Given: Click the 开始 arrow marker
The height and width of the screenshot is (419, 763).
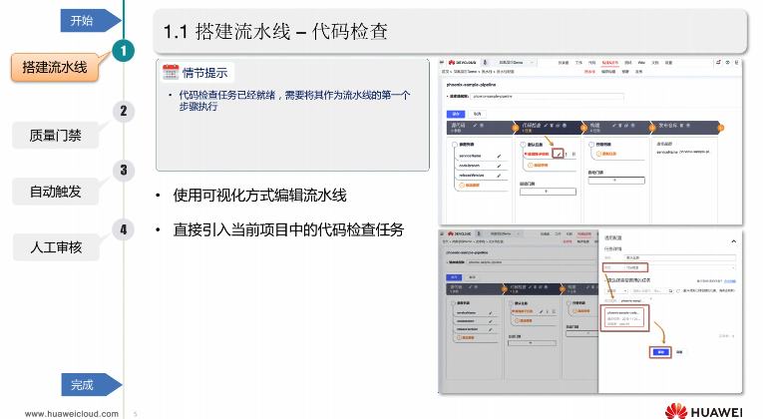Looking at the screenshot, I should (x=91, y=20).
